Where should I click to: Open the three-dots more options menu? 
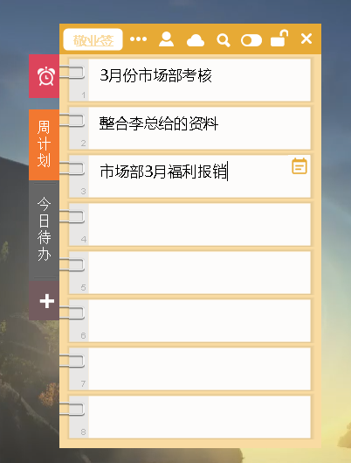click(x=138, y=39)
